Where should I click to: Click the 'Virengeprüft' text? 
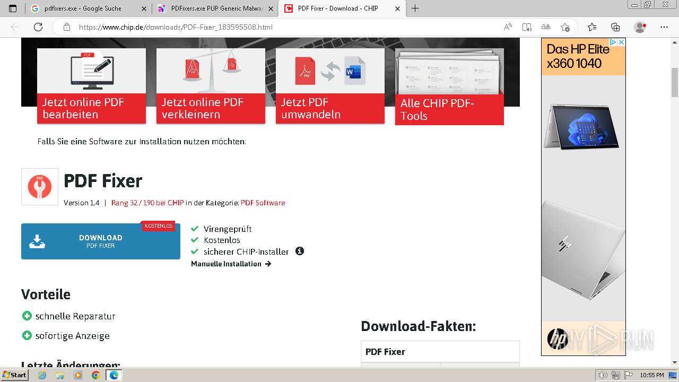coord(228,229)
